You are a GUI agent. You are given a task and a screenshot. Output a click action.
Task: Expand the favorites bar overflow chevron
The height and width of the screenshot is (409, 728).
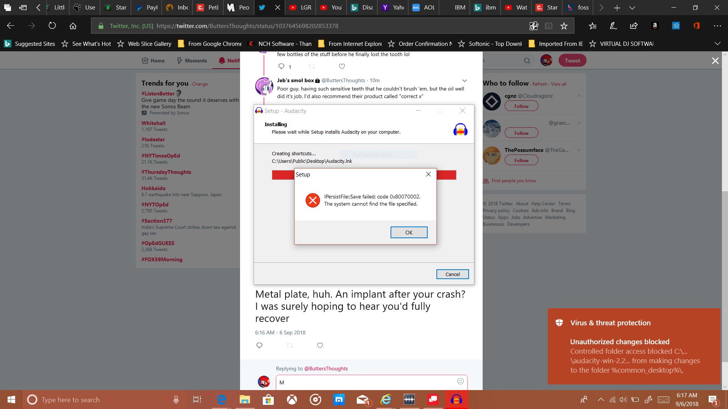point(717,44)
